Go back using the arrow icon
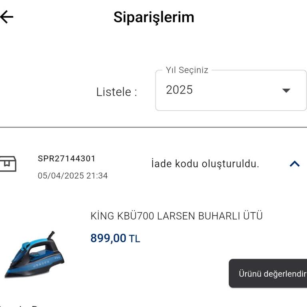The image size is (307, 307). pos(7,17)
